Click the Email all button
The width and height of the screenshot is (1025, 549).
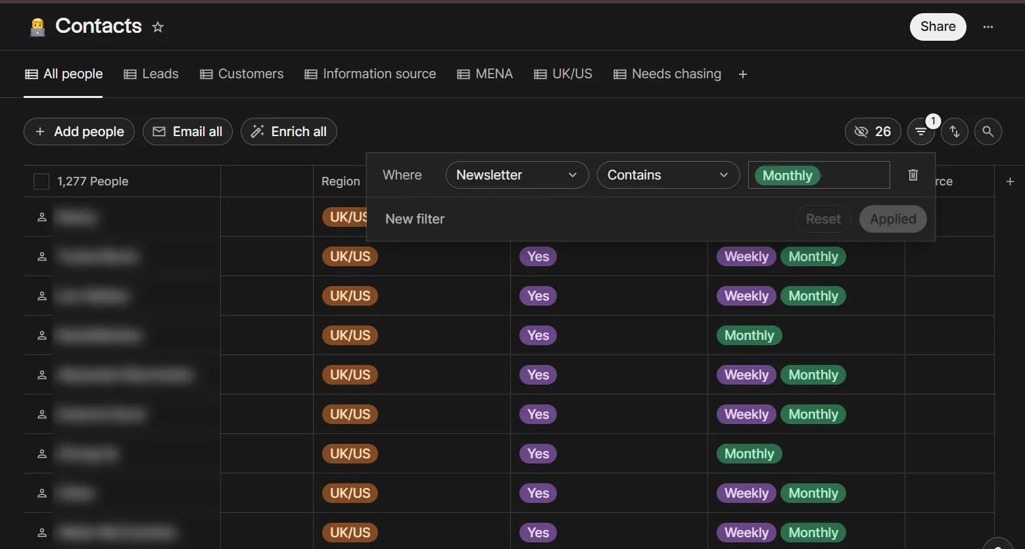(x=187, y=131)
